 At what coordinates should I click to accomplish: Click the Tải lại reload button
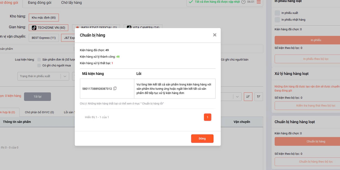pyautogui.click(x=37, y=96)
